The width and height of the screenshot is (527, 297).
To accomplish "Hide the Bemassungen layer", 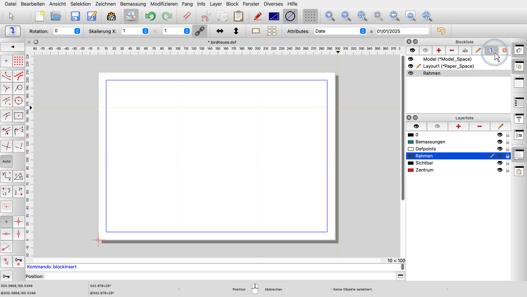I will point(500,142).
